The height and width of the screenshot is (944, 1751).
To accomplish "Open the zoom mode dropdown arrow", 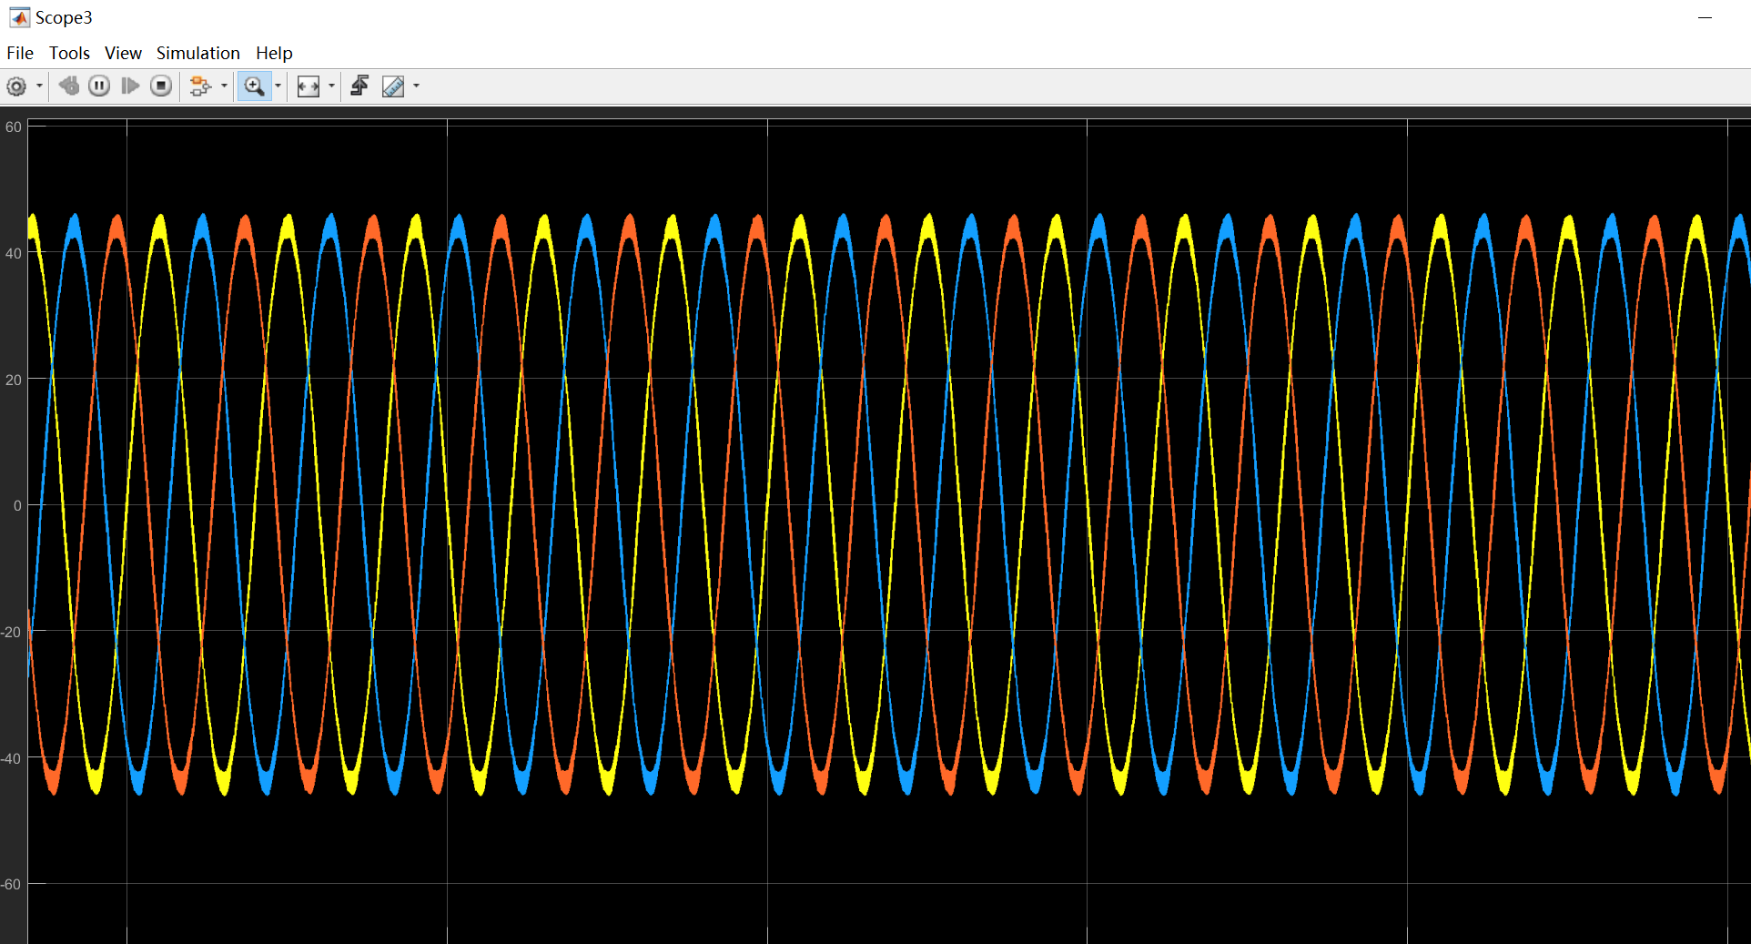I will click(278, 86).
